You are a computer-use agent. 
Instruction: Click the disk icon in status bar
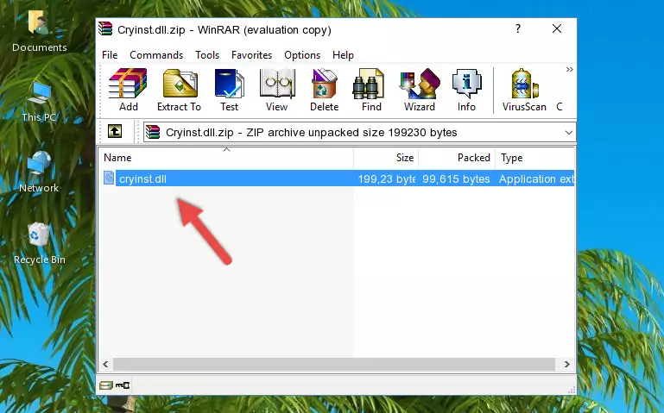coord(106,385)
